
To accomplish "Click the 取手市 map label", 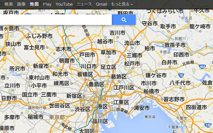I will click(x=168, y=27).
